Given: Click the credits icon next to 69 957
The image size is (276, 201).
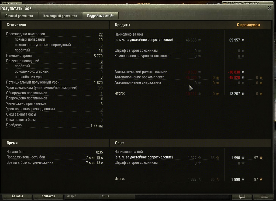Looking at the screenshot, I should 243,40.
